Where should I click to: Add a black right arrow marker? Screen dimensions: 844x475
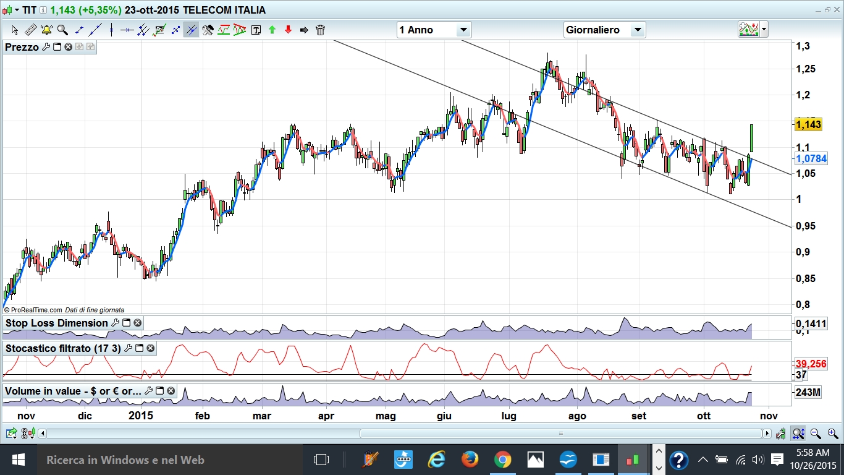coord(304,30)
